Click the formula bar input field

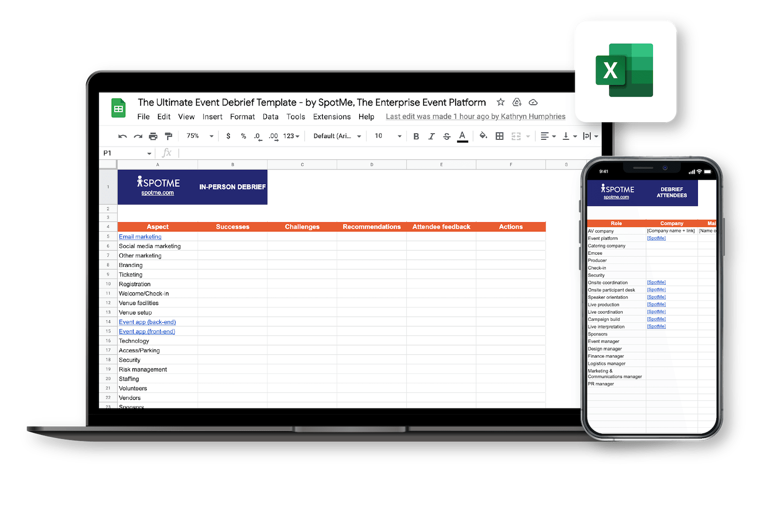(304, 153)
